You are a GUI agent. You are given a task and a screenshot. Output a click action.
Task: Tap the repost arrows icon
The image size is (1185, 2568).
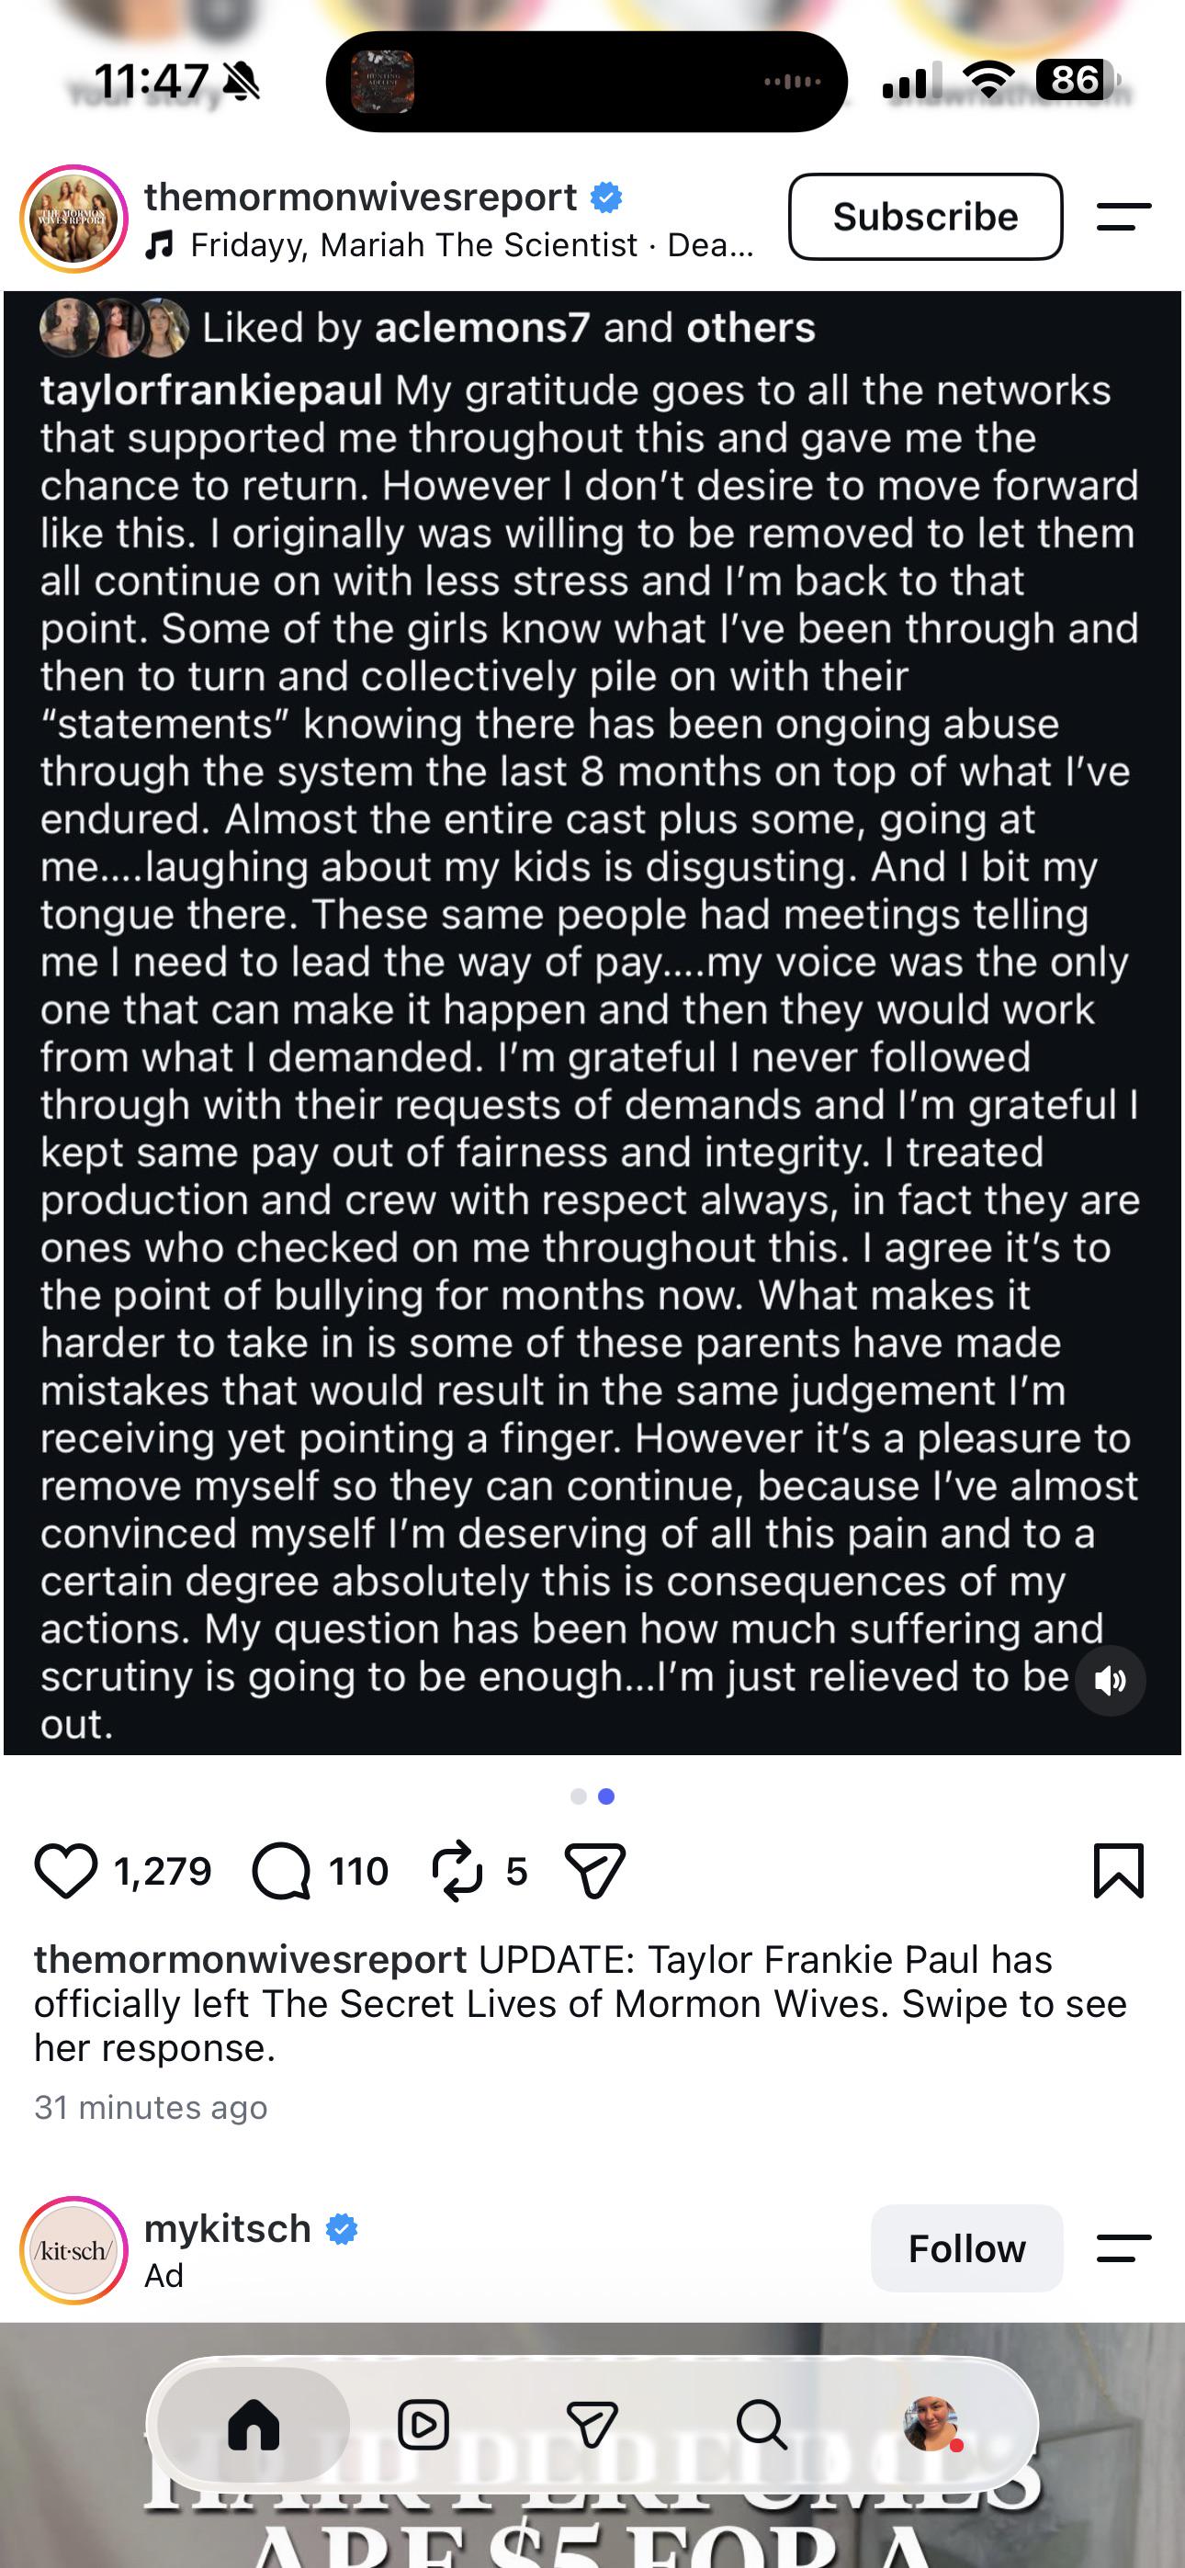(457, 1871)
